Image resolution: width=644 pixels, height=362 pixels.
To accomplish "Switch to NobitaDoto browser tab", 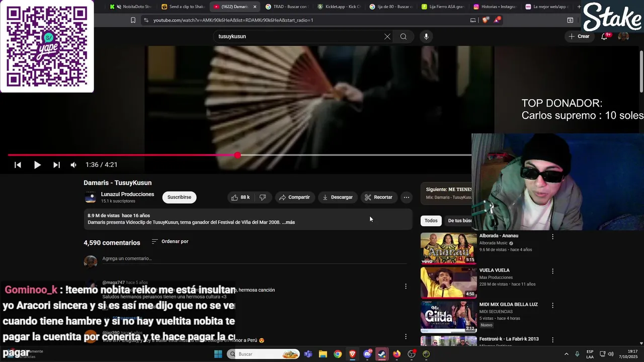I will pyautogui.click(x=132, y=7).
